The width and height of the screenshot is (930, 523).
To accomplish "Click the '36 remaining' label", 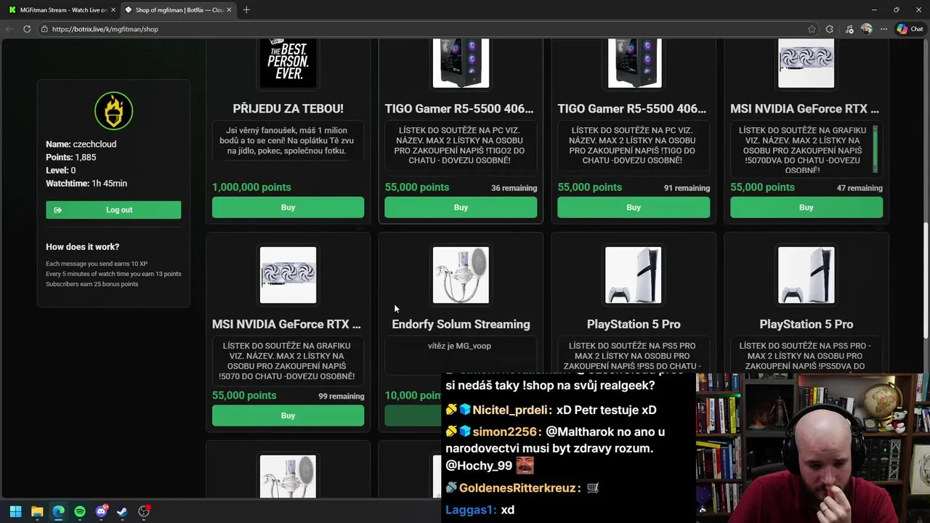I will 514,188.
